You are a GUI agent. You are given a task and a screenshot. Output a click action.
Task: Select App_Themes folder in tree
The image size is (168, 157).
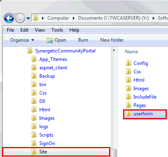coord(53,59)
